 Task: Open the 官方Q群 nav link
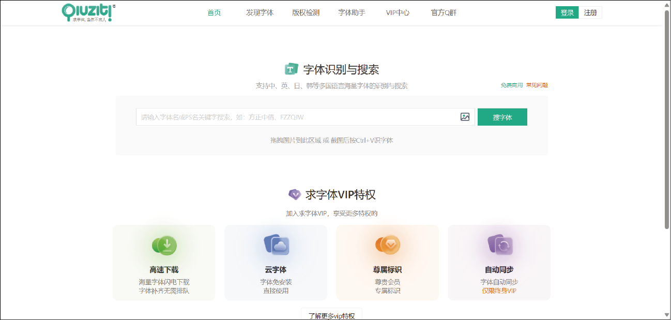click(444, 13)
